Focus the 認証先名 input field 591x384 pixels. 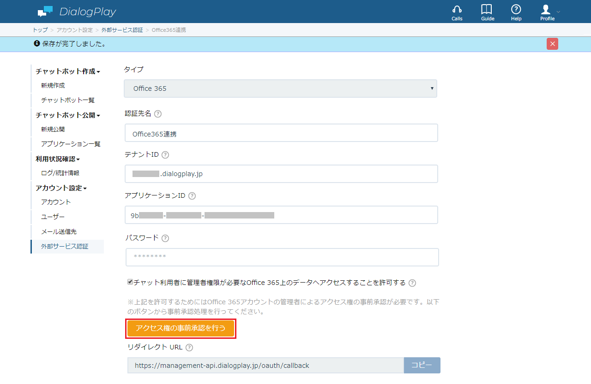(281, 133)
